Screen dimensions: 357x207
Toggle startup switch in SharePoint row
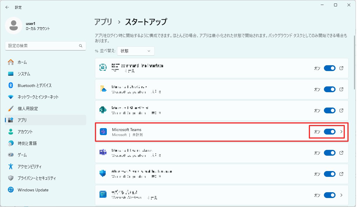click(330, 110)
